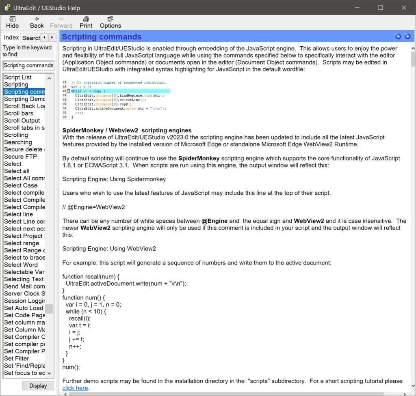This screenshot has width=416, height=396.
Task: Go to previous topic using left circle arrow
Action: (398, 37)
